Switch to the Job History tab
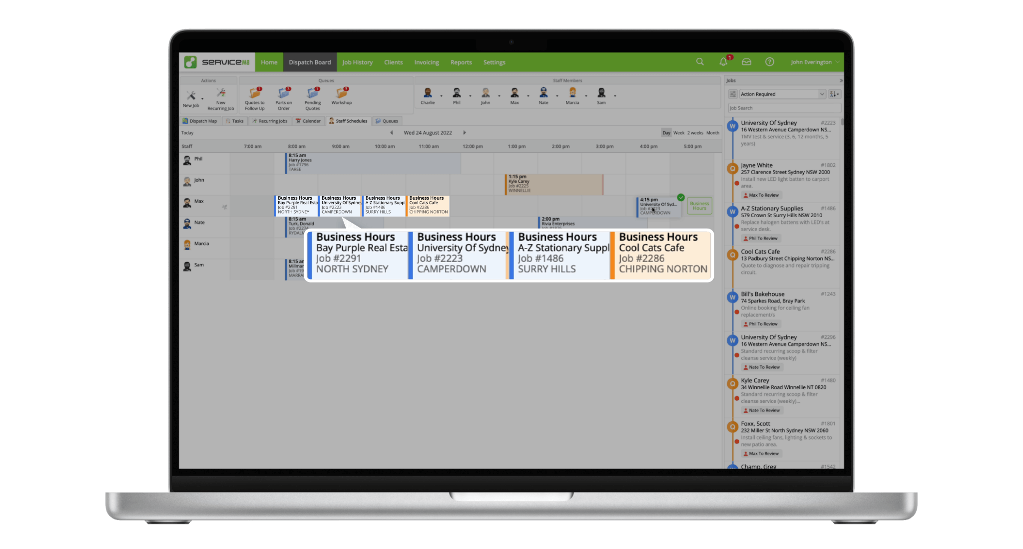1023x549 pixels. (358, 61)
